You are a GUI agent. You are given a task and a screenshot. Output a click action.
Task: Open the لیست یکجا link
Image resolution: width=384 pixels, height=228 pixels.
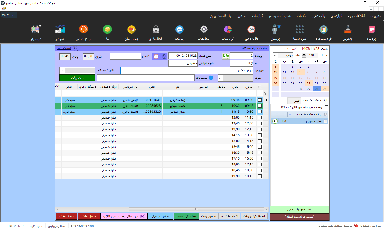point(64,48)
